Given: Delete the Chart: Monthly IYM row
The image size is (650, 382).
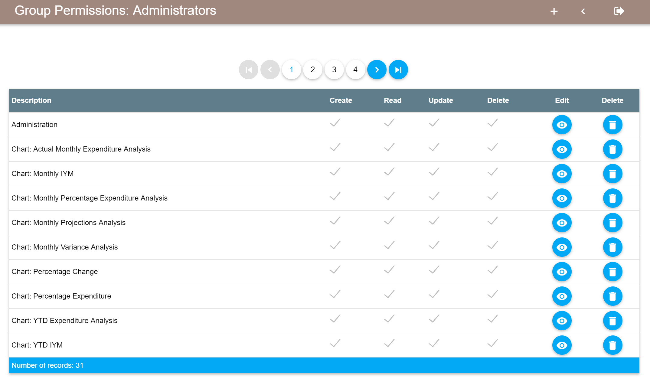Looking at the screenshot, I should tap(612, 174).
